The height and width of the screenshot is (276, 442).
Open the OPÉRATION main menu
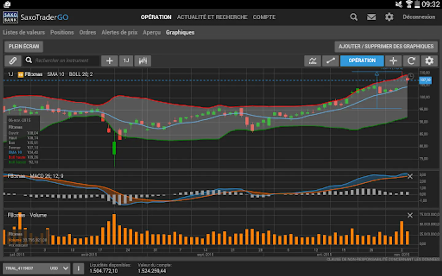pyautogui.click(x=156, y=17)
